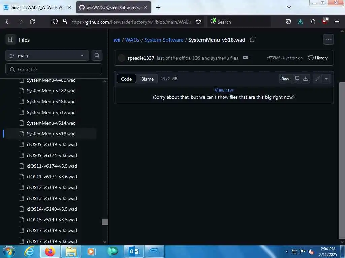Download raw file icon
The image size is (345, 258).
306,79
